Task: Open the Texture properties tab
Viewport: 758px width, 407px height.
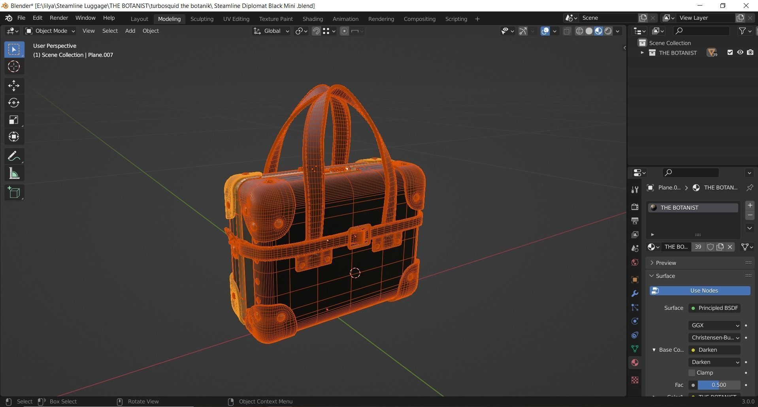Action: pyautogui.click(x=635, y=380)
